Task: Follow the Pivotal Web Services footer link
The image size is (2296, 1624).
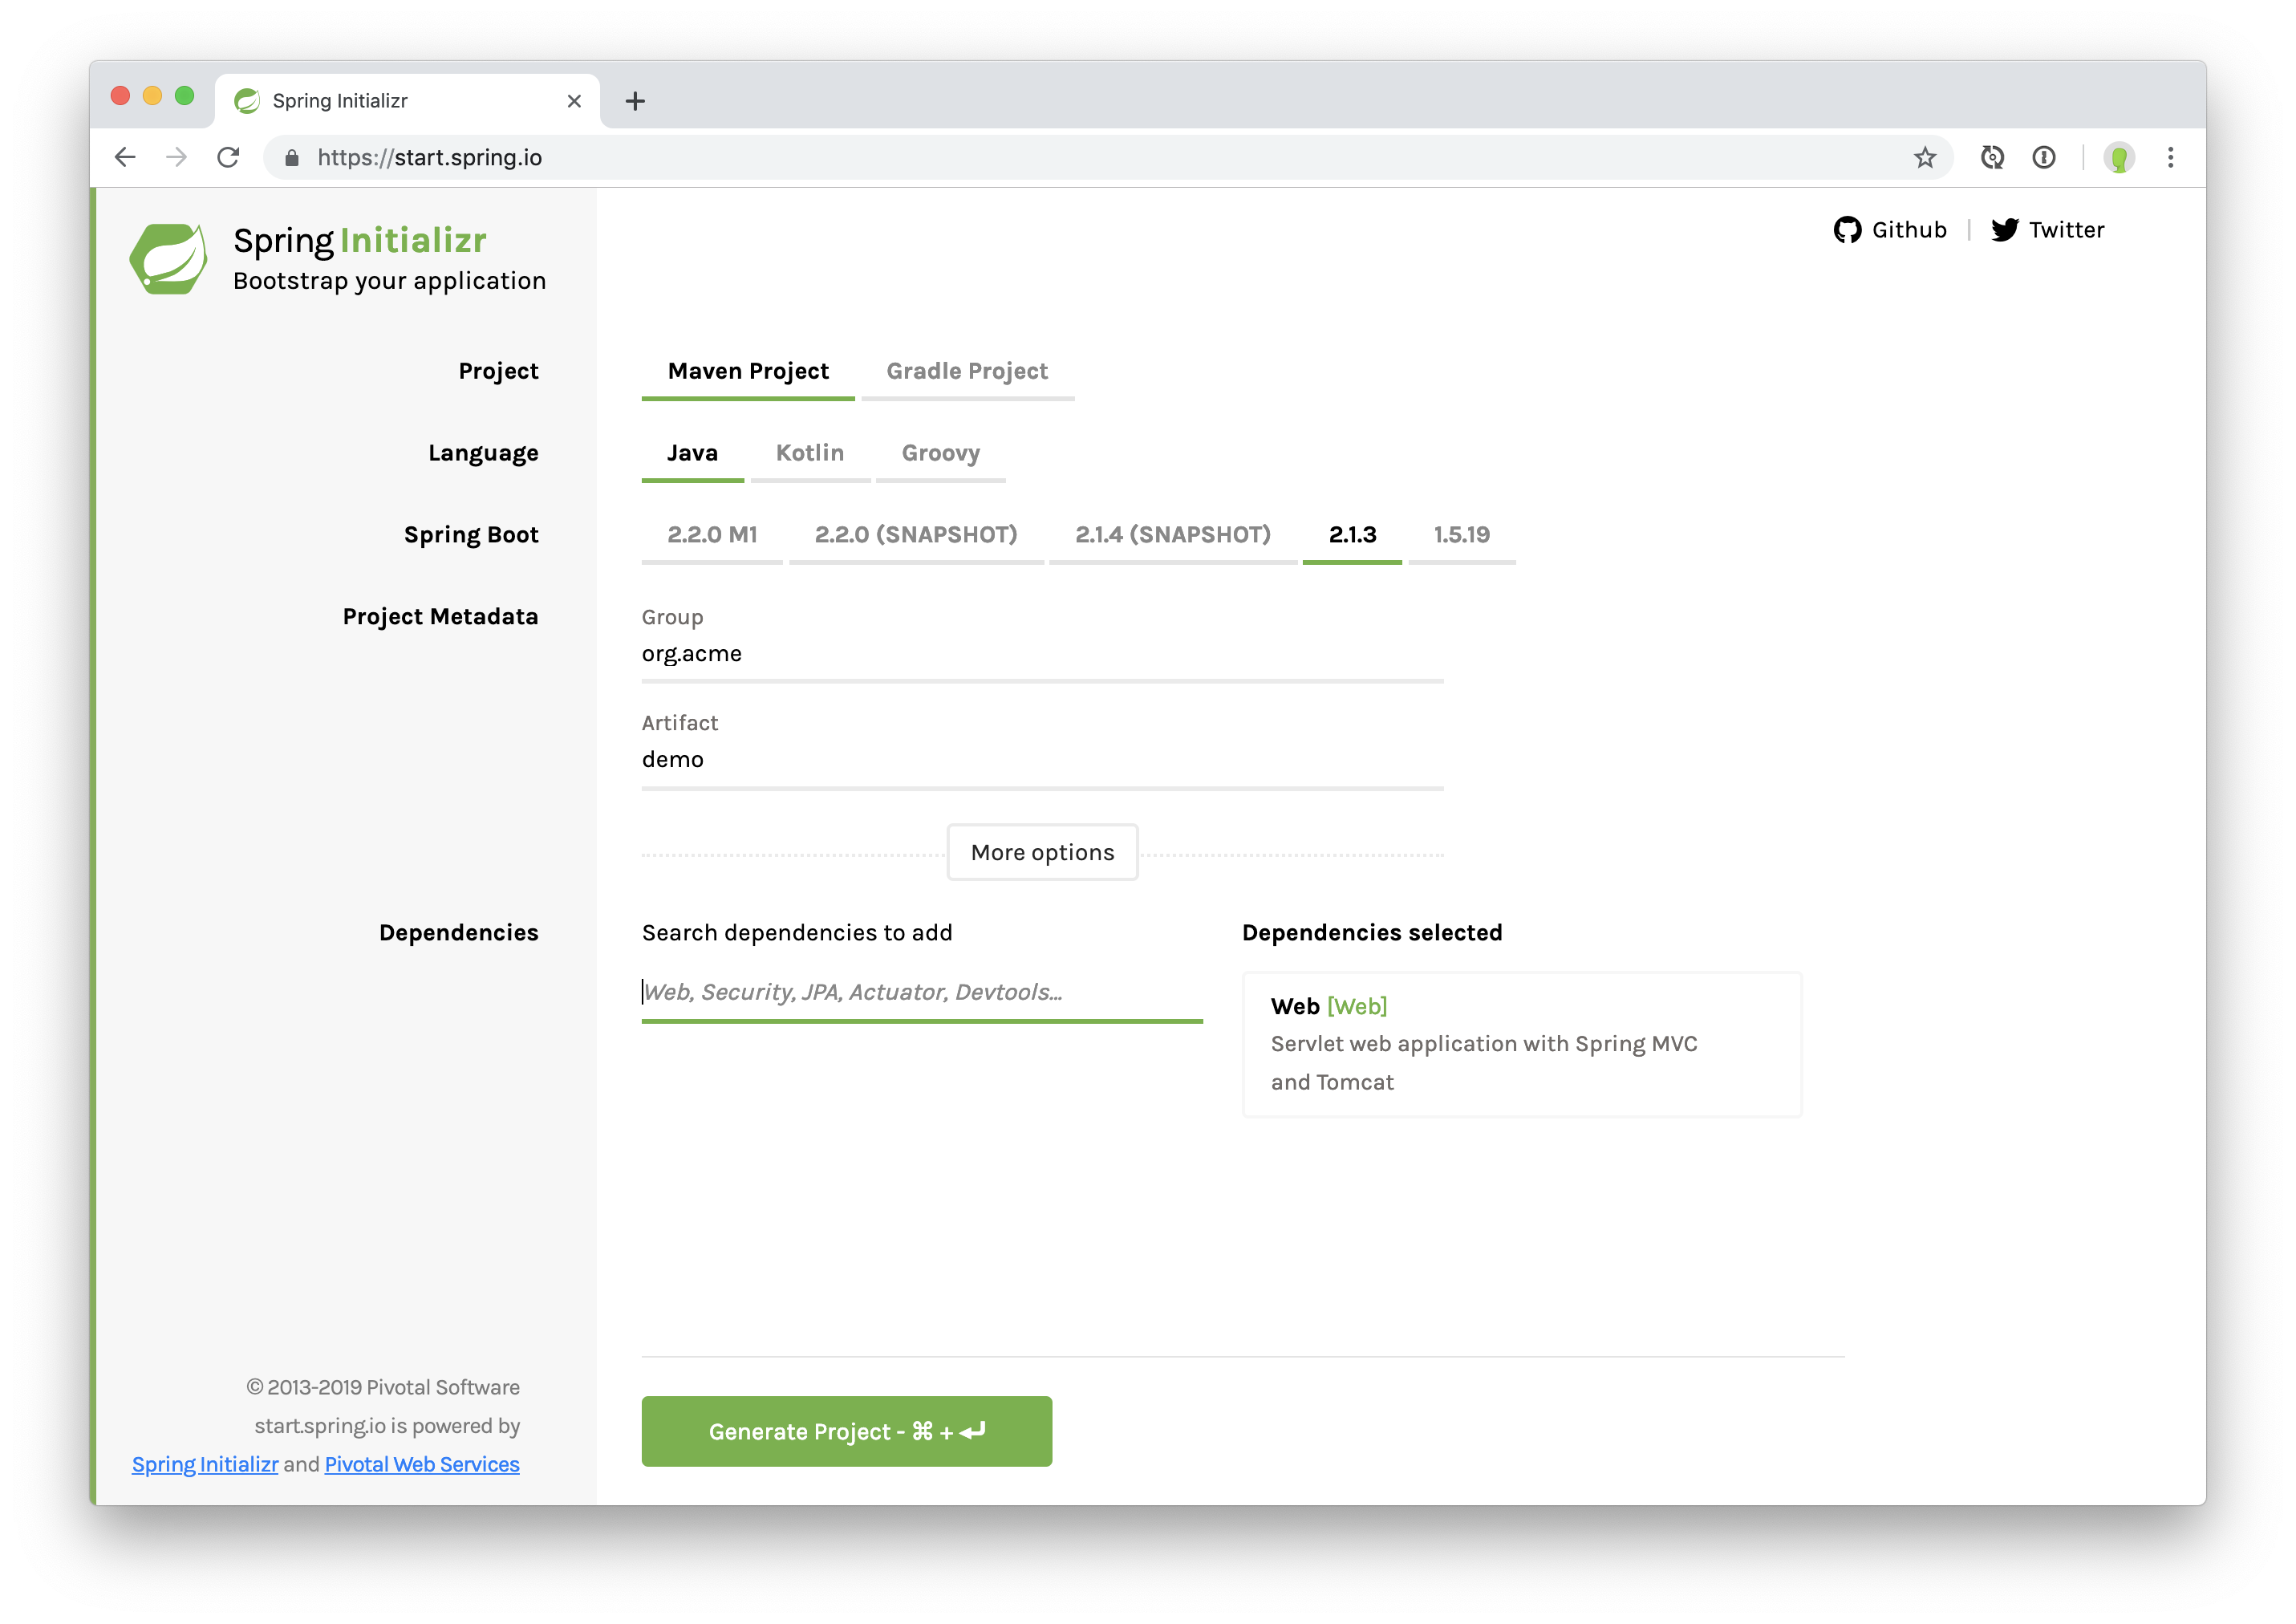Action: click(422, 1465)
